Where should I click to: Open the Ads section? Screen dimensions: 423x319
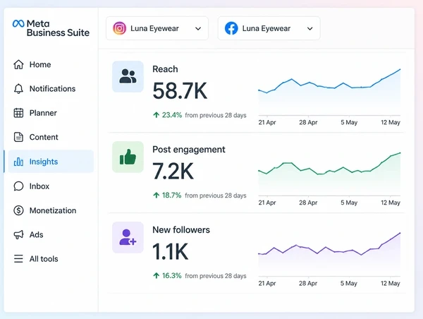51,234
